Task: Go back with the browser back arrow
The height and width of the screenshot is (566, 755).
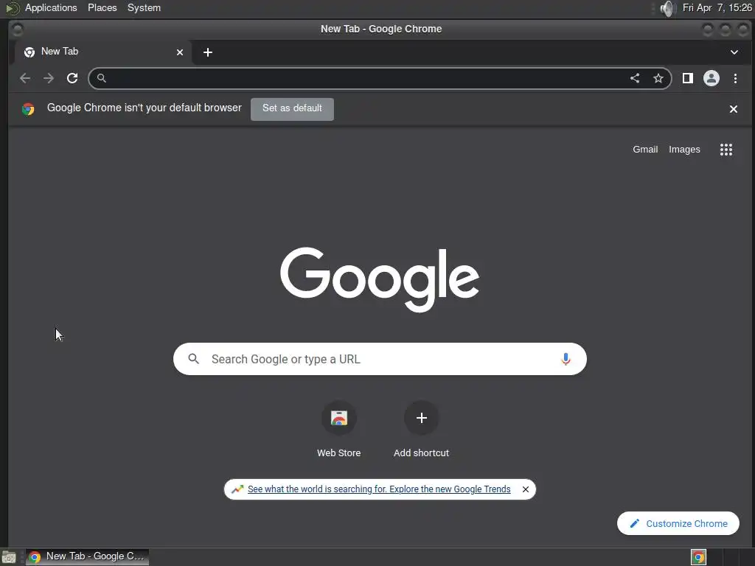Action: pos(25,78)
